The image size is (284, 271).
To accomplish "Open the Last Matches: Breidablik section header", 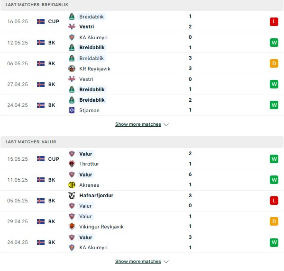I will 142,5.
